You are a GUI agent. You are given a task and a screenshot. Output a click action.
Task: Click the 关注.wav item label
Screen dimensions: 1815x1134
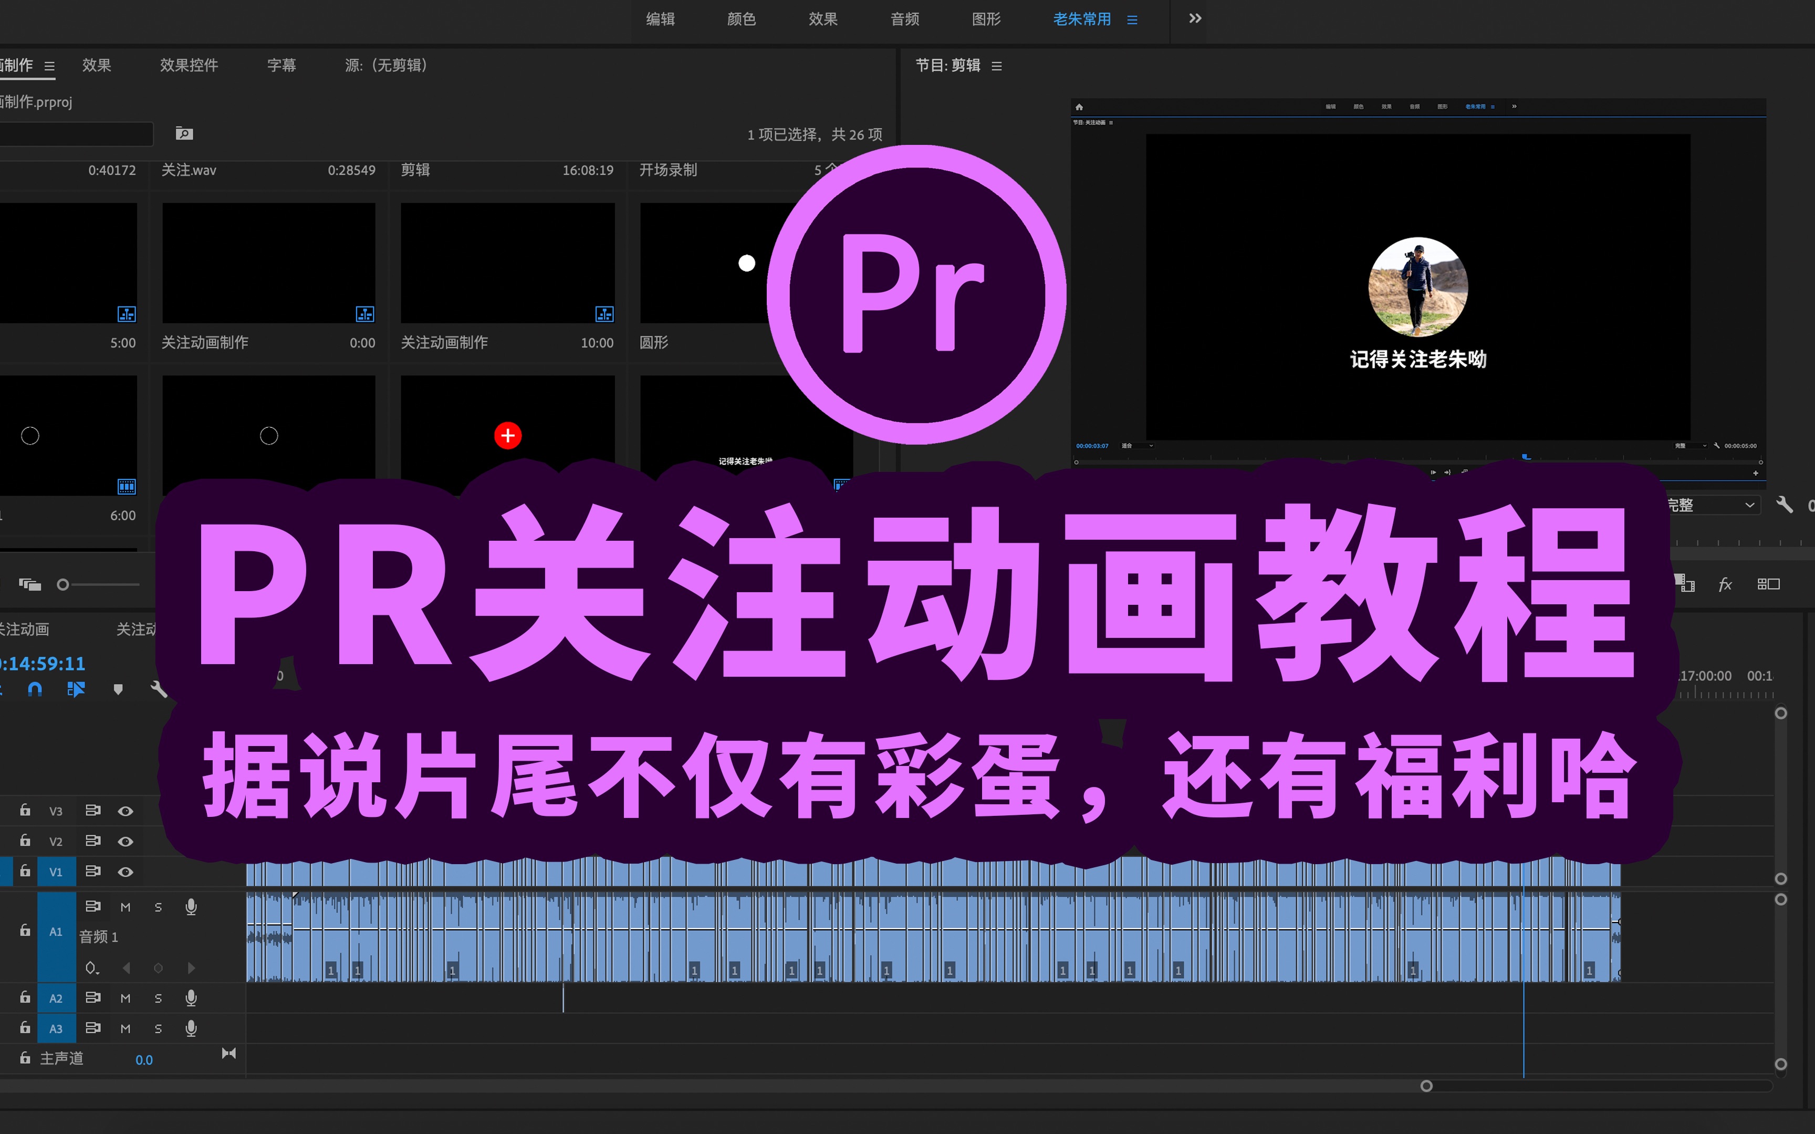189,170
